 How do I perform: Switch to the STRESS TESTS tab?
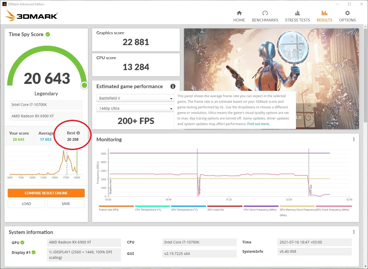pos(297,16)
